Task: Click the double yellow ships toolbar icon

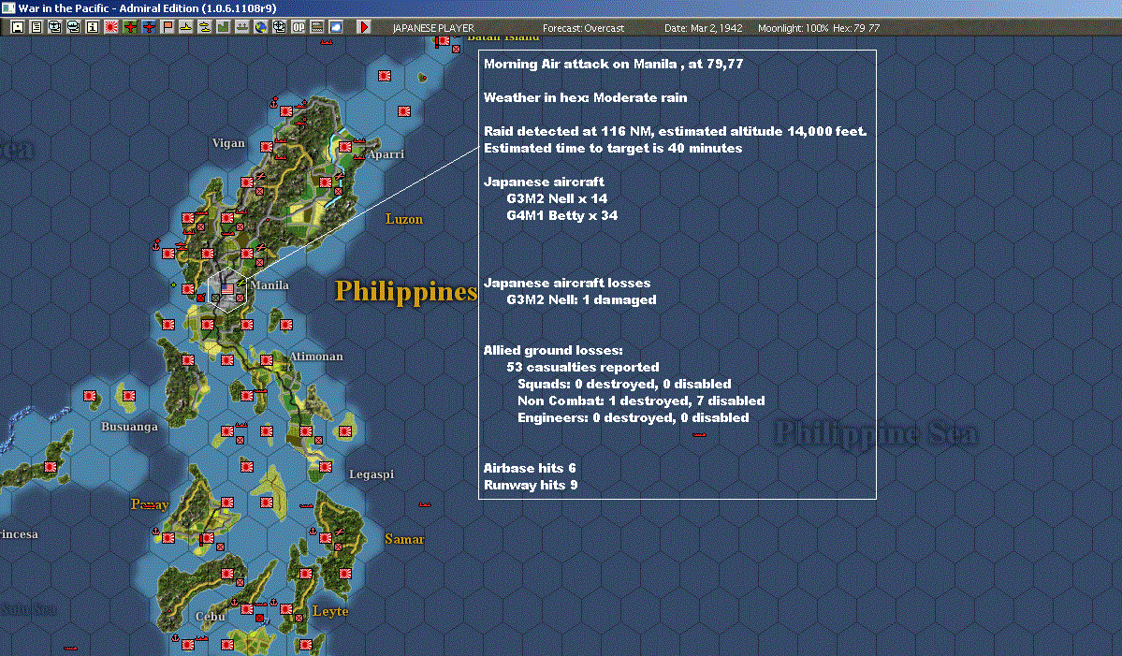Action: tap(204, 27)
